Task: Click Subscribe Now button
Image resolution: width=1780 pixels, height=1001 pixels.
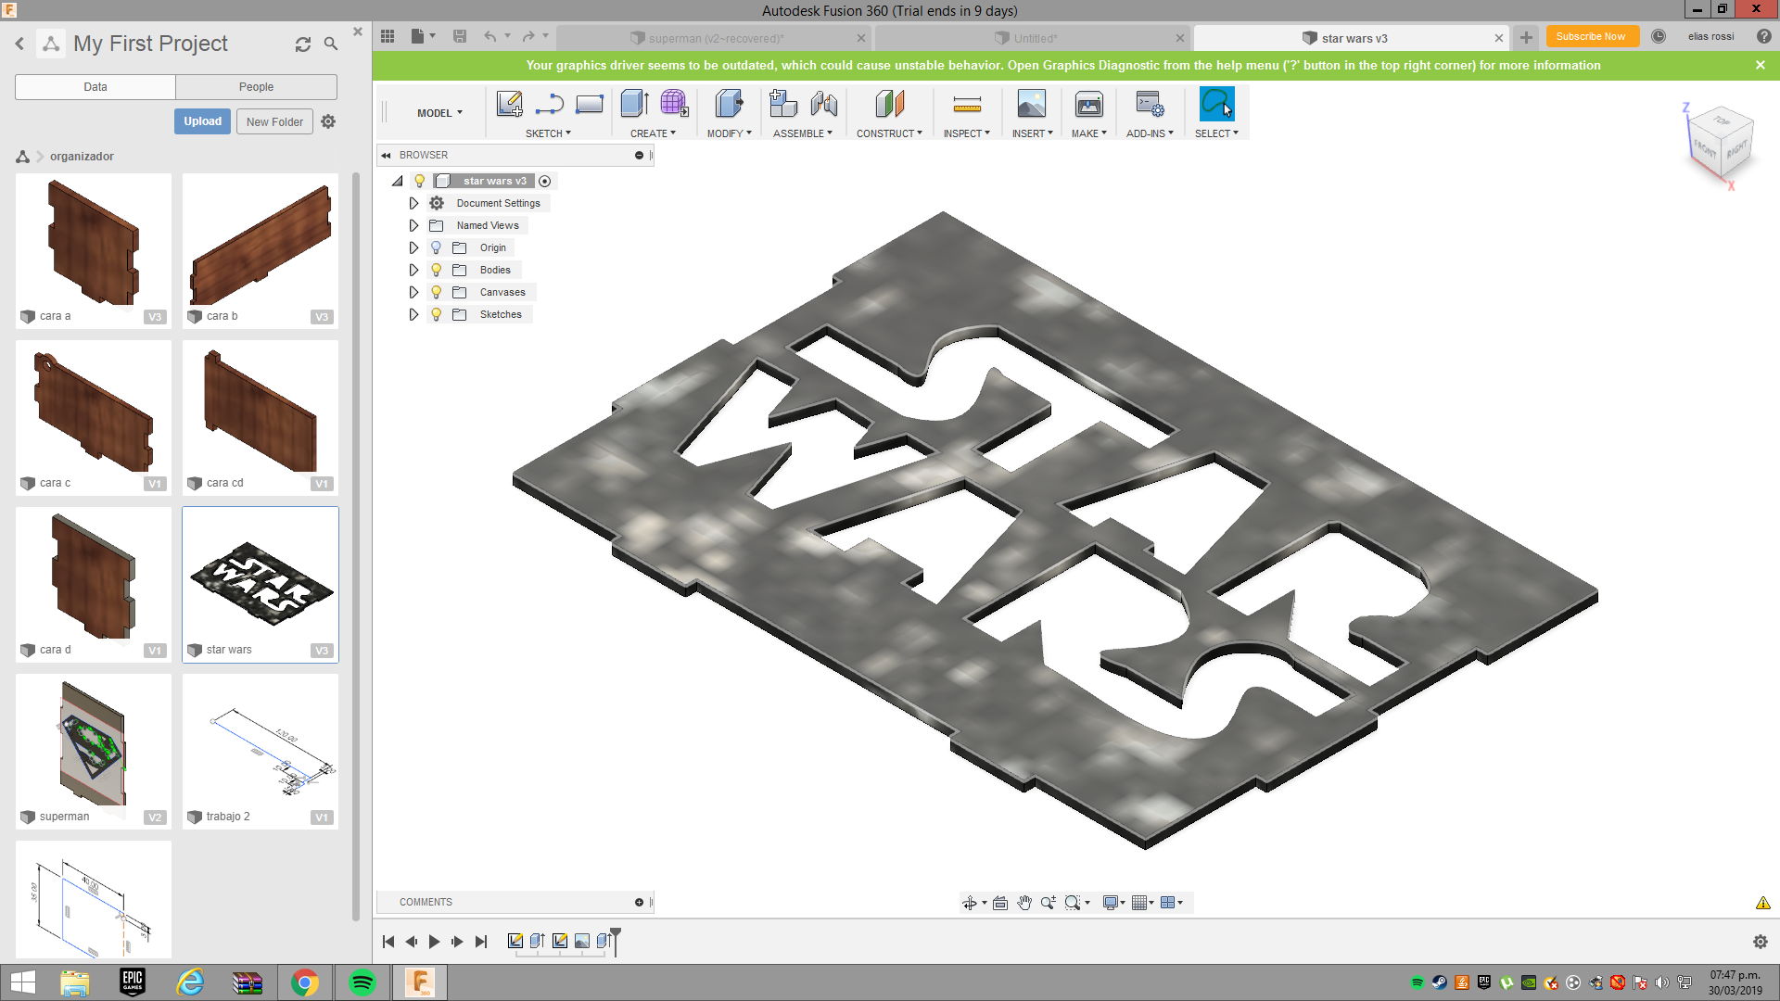Action: click(1591, 36)
